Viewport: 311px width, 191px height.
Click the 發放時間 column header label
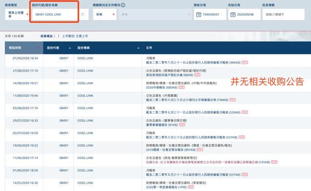click(15, 48)
